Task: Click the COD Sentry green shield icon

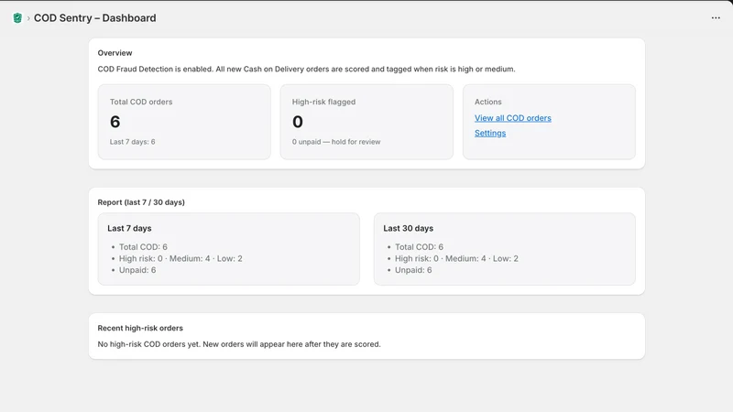Action: point(17,18)
